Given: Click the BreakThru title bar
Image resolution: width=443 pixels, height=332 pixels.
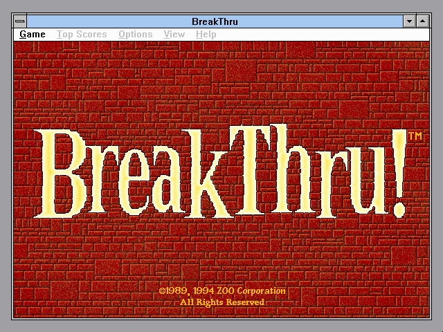Looking at the screenshot, I should pyautogui.click(x=215, y=21).
